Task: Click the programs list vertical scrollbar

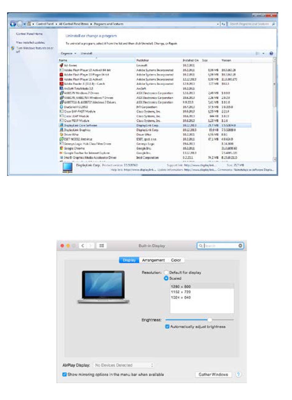Action: [x=275, y=109]
